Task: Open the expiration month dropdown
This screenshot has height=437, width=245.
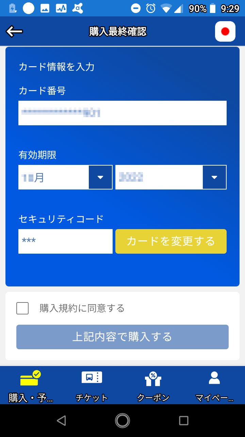Action: pyautogui.click(x=54, y=177)
